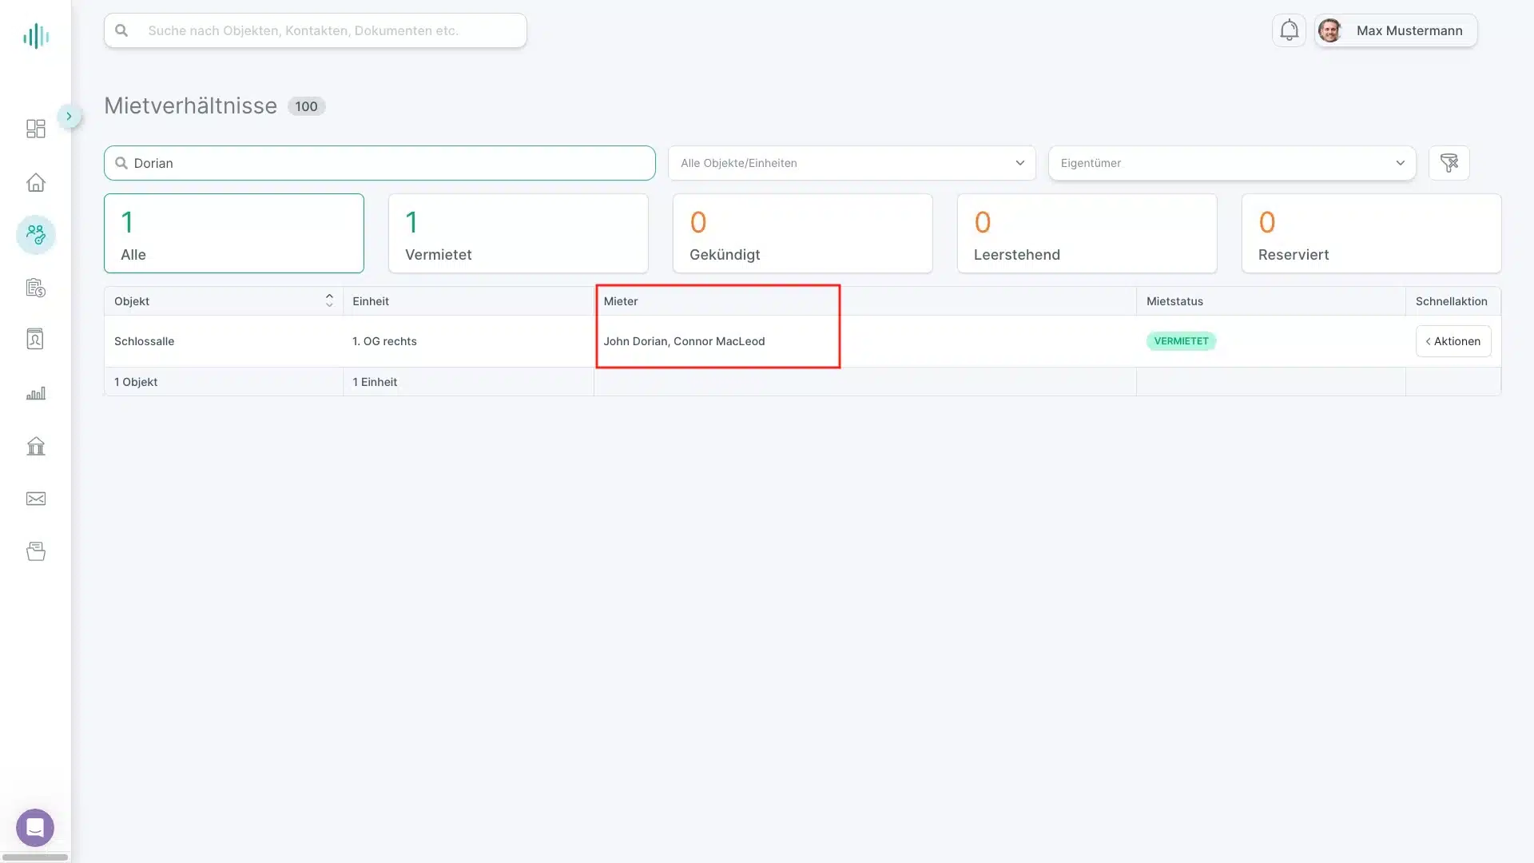1534x863 pixels.
Task: Open the invoices money icon in the sidebar
Action: (36, 288)
